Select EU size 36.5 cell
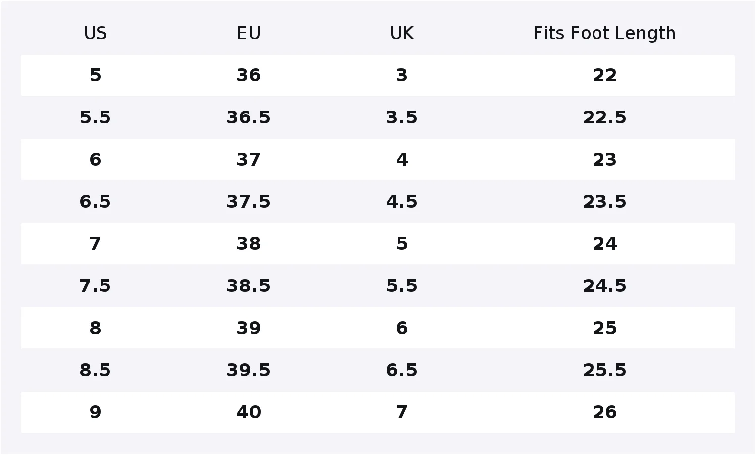 click(248, 117)
